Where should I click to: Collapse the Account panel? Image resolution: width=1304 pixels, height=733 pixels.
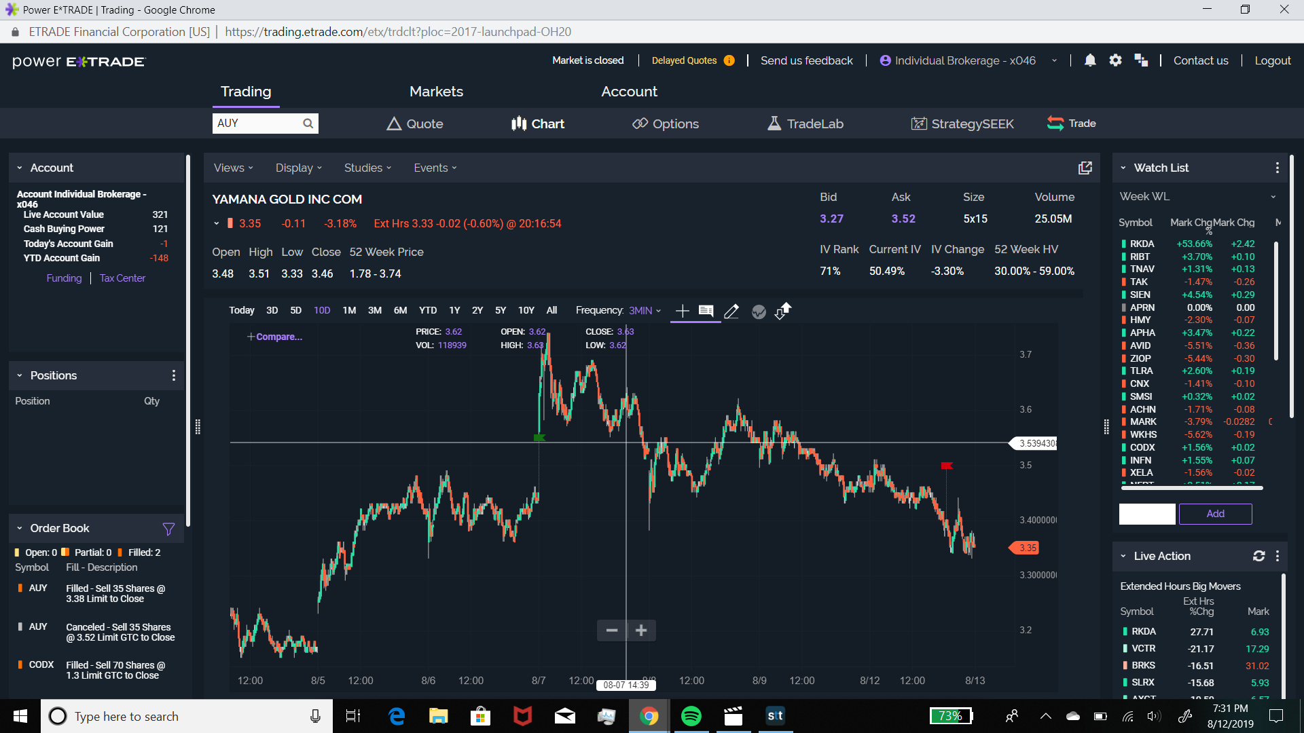point(20,168)
